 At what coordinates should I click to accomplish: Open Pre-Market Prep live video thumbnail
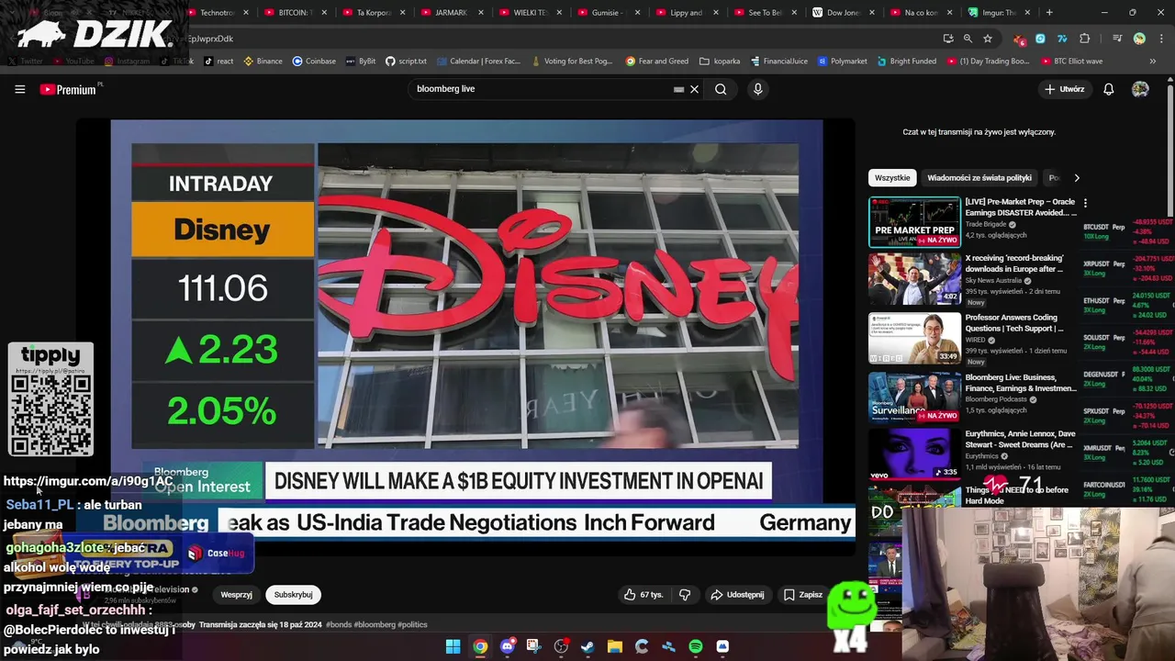click(914, 222)
